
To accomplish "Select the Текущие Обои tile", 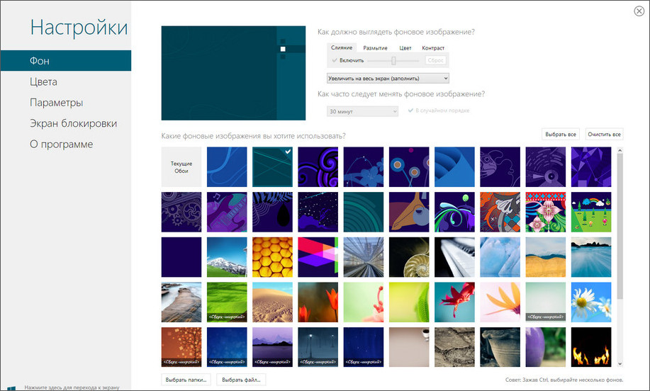I will pos(181,167).
